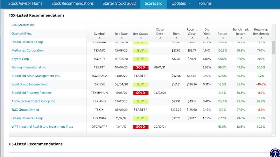Image resolution: width=280 pixels, height=157 pixels.
Task: Sort by Recent Close column arrow
Action: (192, 38)
